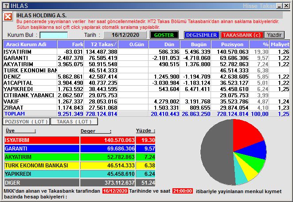Click Dün value 4.279.002

click(x=167, y=101)
